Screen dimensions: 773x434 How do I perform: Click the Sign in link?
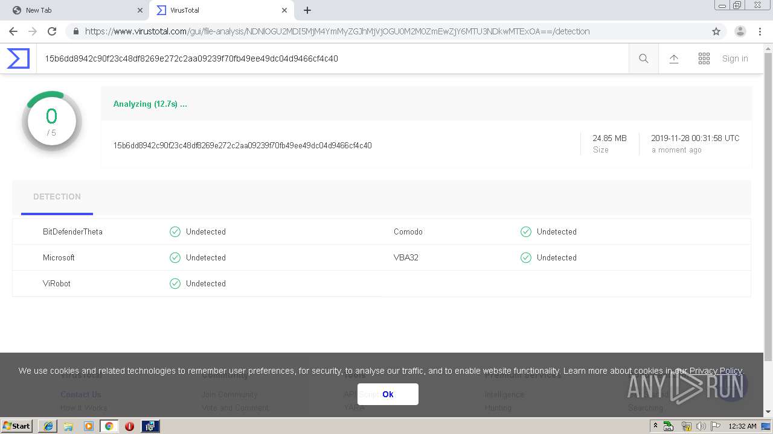click(735, 58)
